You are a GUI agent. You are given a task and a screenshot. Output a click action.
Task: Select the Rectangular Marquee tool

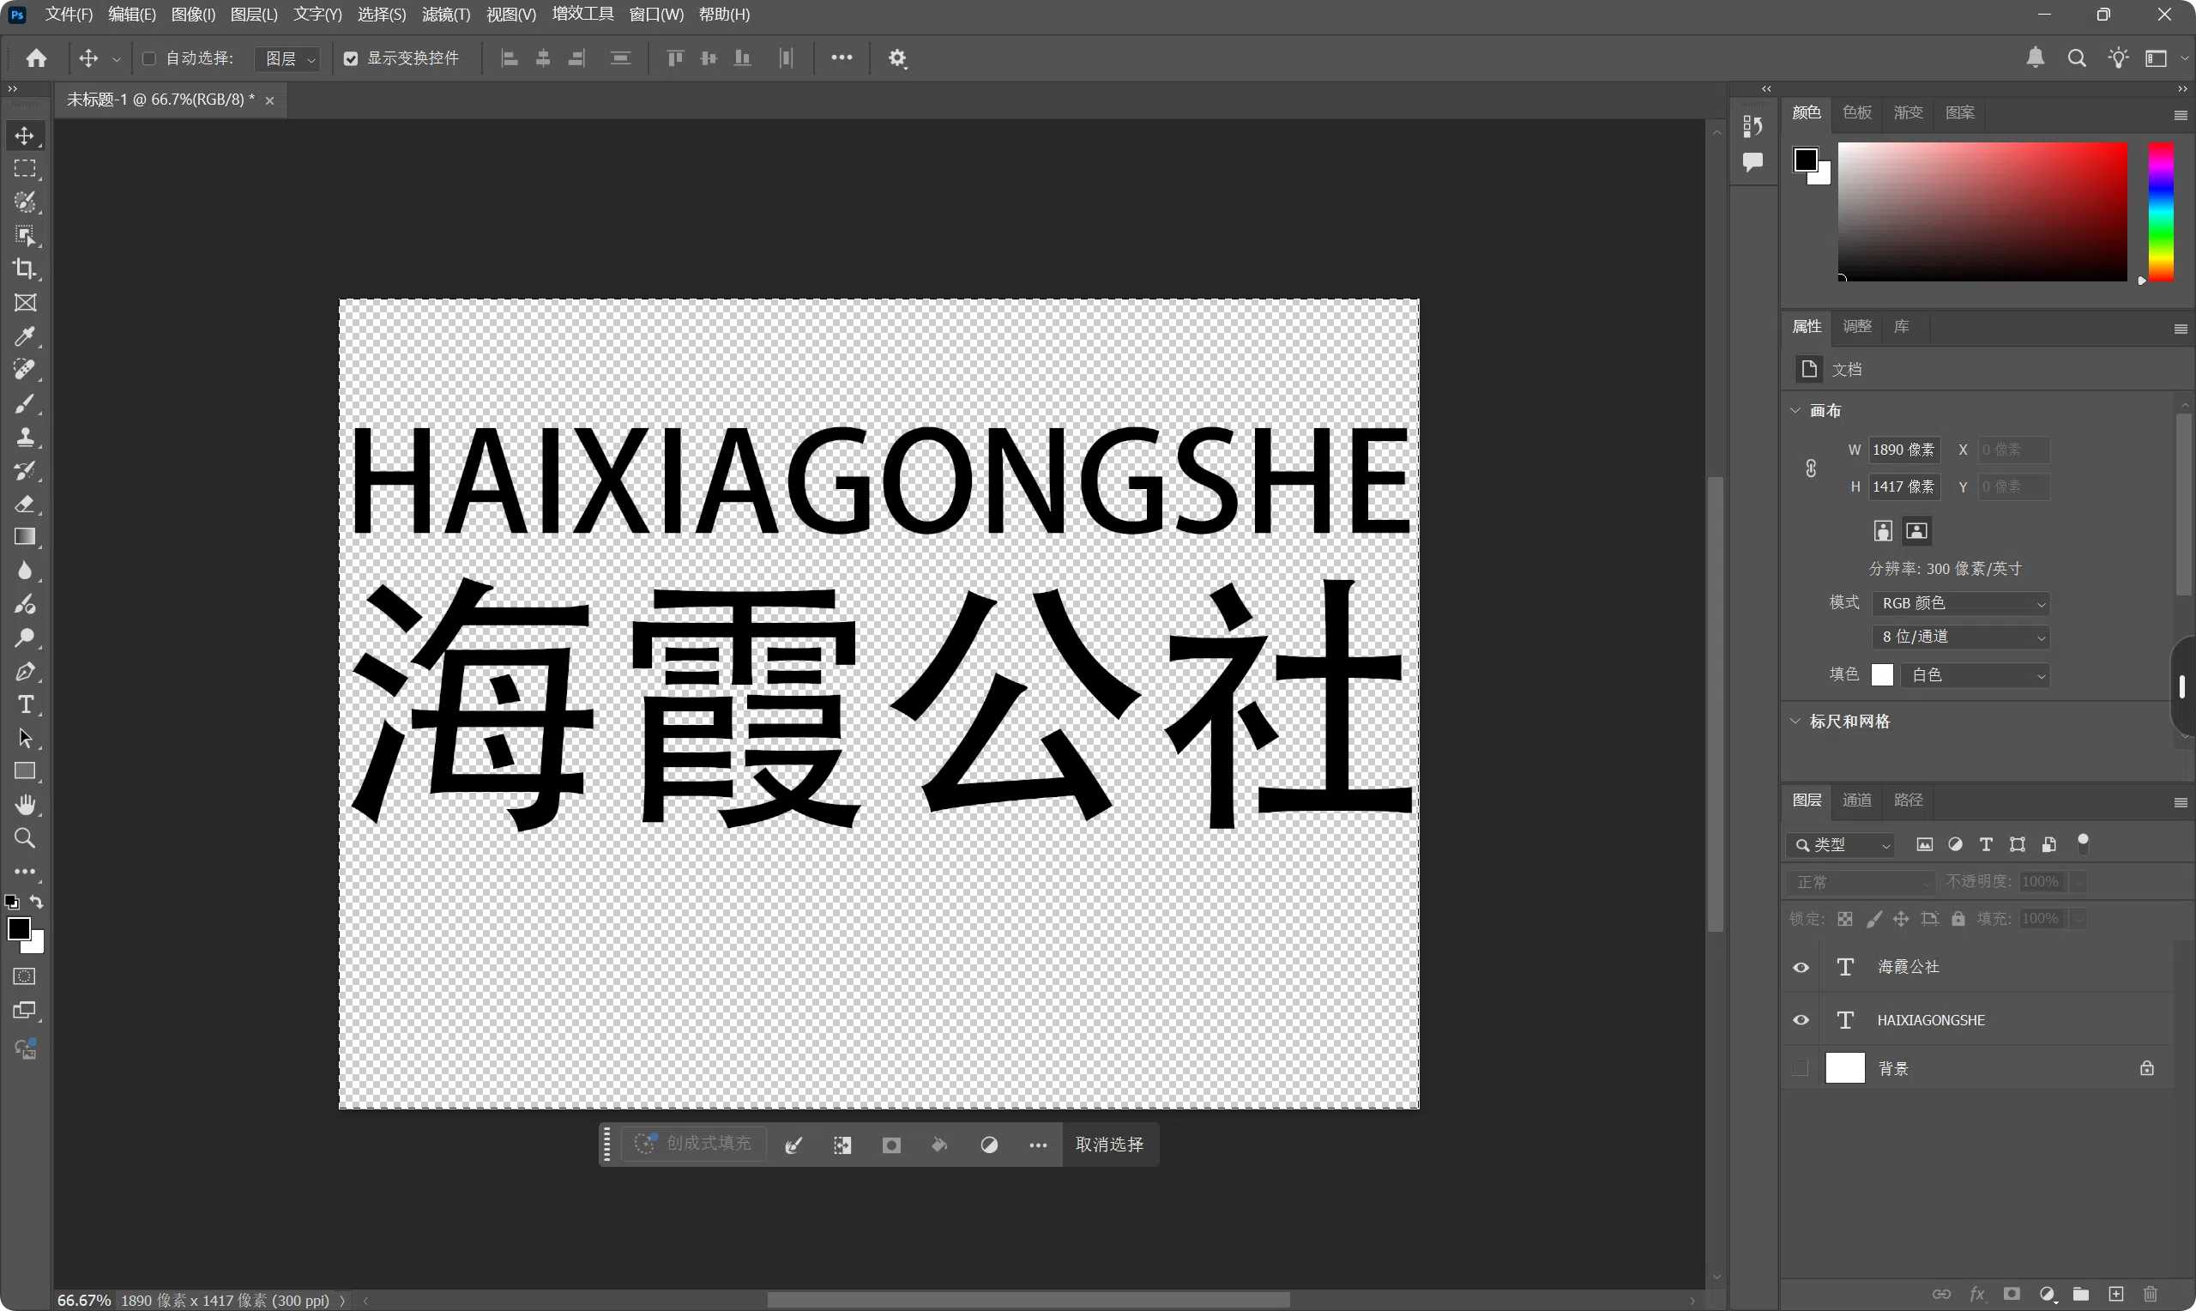pos(25,169)
